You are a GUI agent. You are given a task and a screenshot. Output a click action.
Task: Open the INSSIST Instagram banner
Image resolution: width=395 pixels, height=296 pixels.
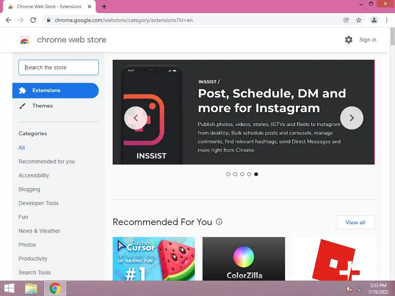pyautogui.click(x=244, y=112)
